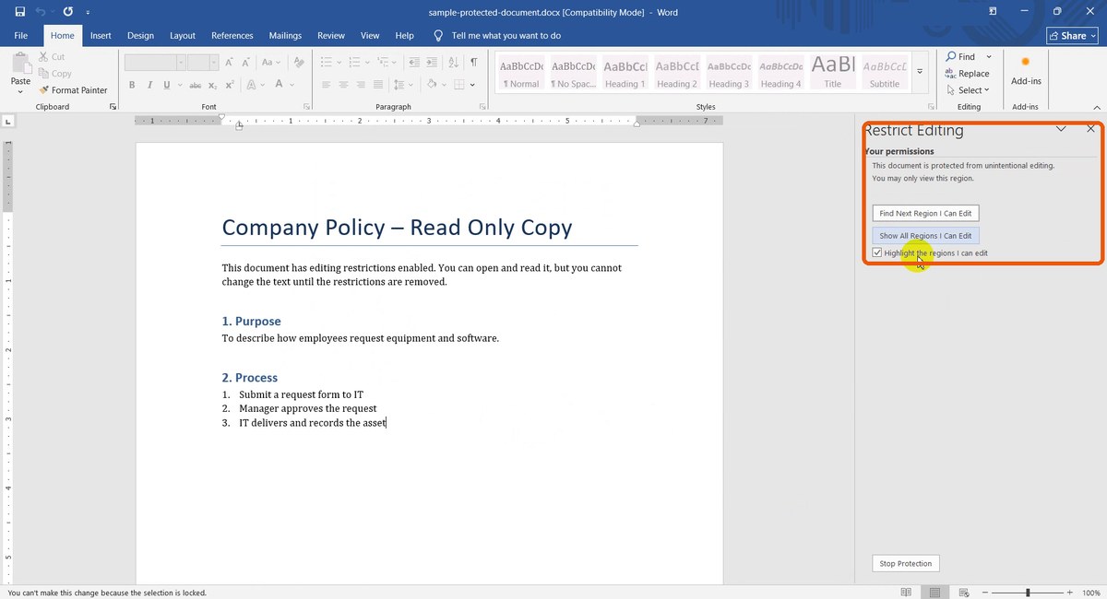Apply the Heading 1 style from the gallery
The width and height of the screenshot is (1107, 599).
625,74
